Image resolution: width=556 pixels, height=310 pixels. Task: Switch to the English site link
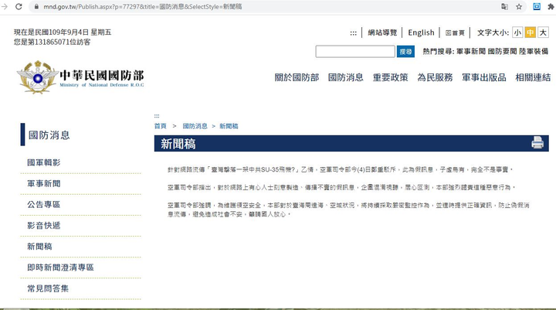click(x=421, y=32)
